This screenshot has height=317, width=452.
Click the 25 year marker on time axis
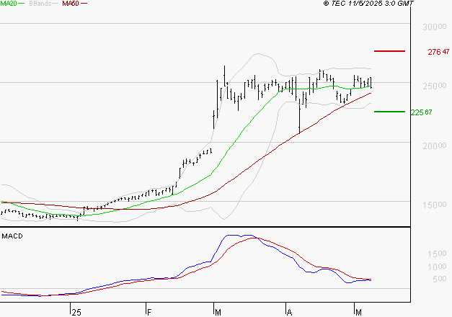[76, 312]
